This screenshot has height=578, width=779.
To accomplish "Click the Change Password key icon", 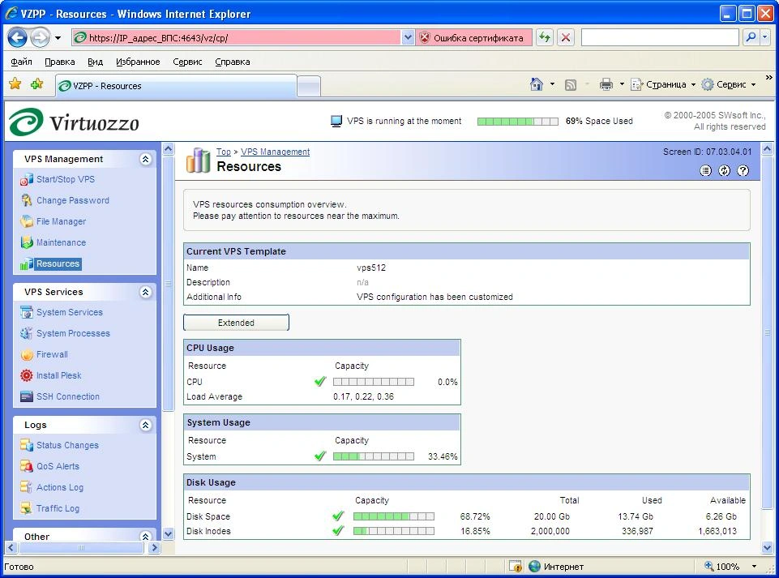I will pos(26,200).
